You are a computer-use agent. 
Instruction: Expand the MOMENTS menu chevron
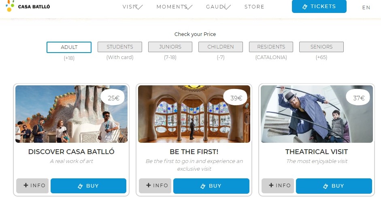[189, 7]
